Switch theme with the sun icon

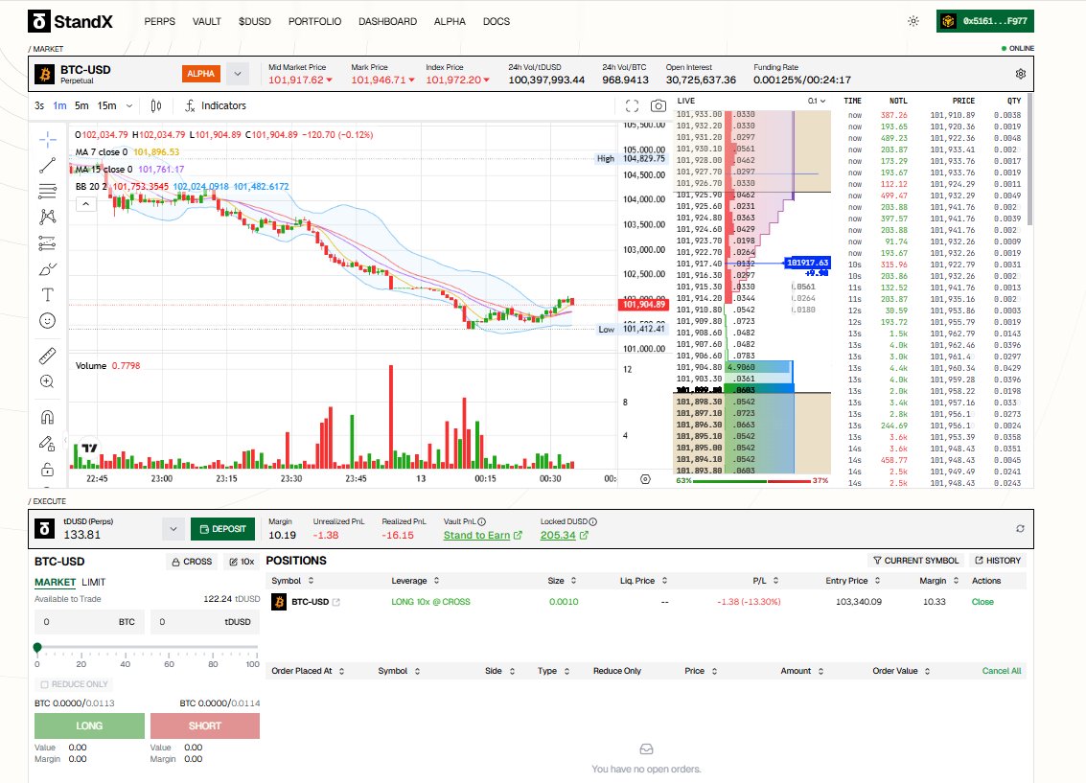pos(913,21)
